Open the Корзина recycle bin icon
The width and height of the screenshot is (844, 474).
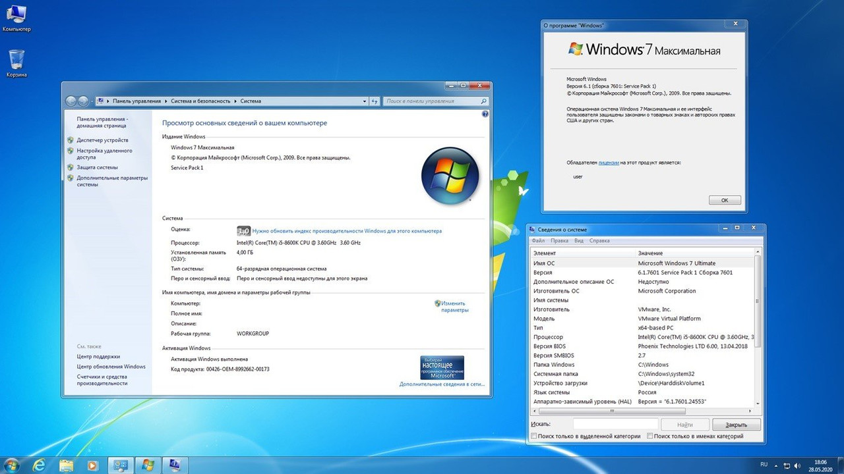[x=16, y=64]
